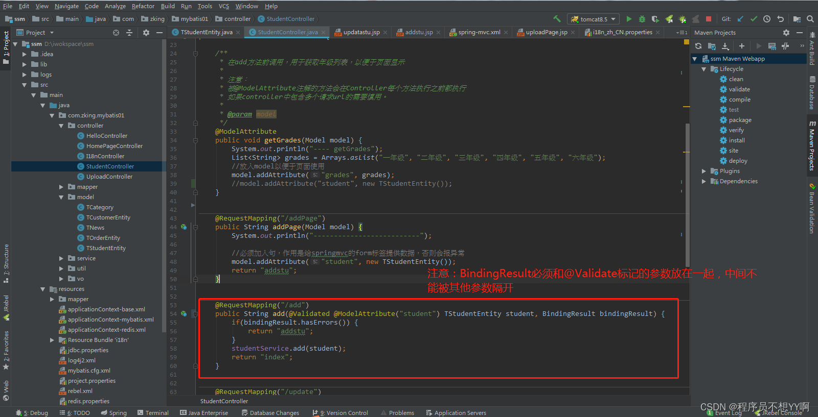Screen dimensions: 818x417
Task: Update project with the blue Git arrow
Action: (740, 19)
